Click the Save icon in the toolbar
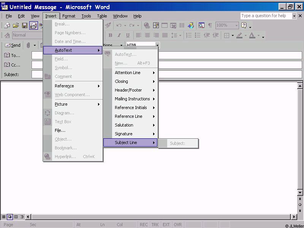304x228 pixels. (x=25, y=25)
